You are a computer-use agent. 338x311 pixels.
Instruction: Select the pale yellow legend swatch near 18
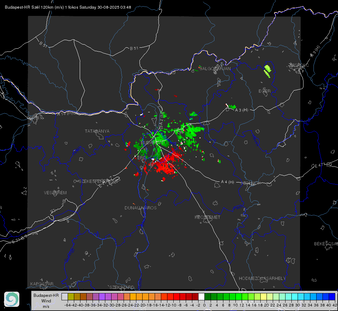[x=263, y=296]
